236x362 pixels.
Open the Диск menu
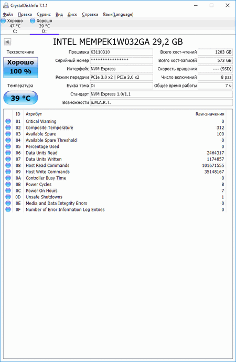tap(72, 14)
